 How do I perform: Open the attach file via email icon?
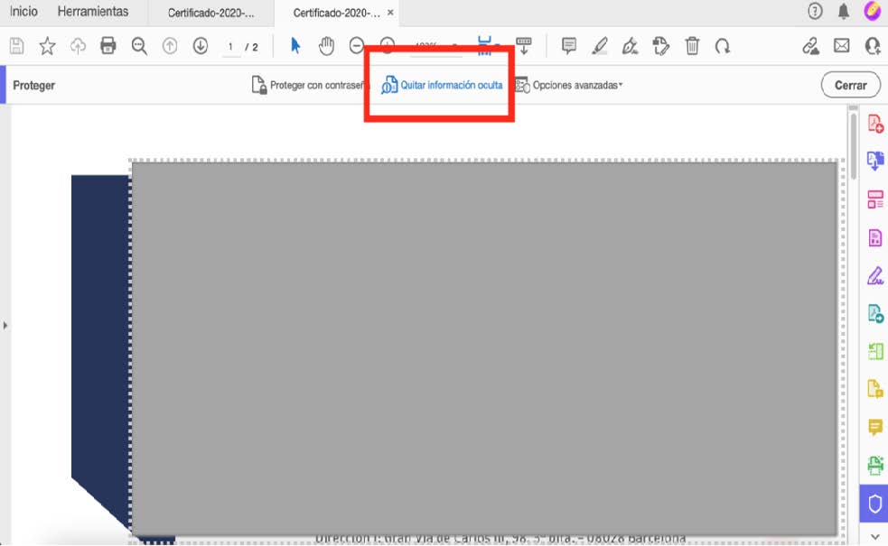point(842,44)
